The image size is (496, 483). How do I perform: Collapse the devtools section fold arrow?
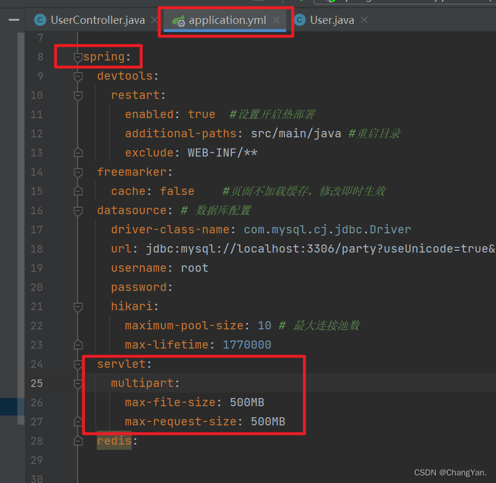pyautogui.click(x=78, y=76)
